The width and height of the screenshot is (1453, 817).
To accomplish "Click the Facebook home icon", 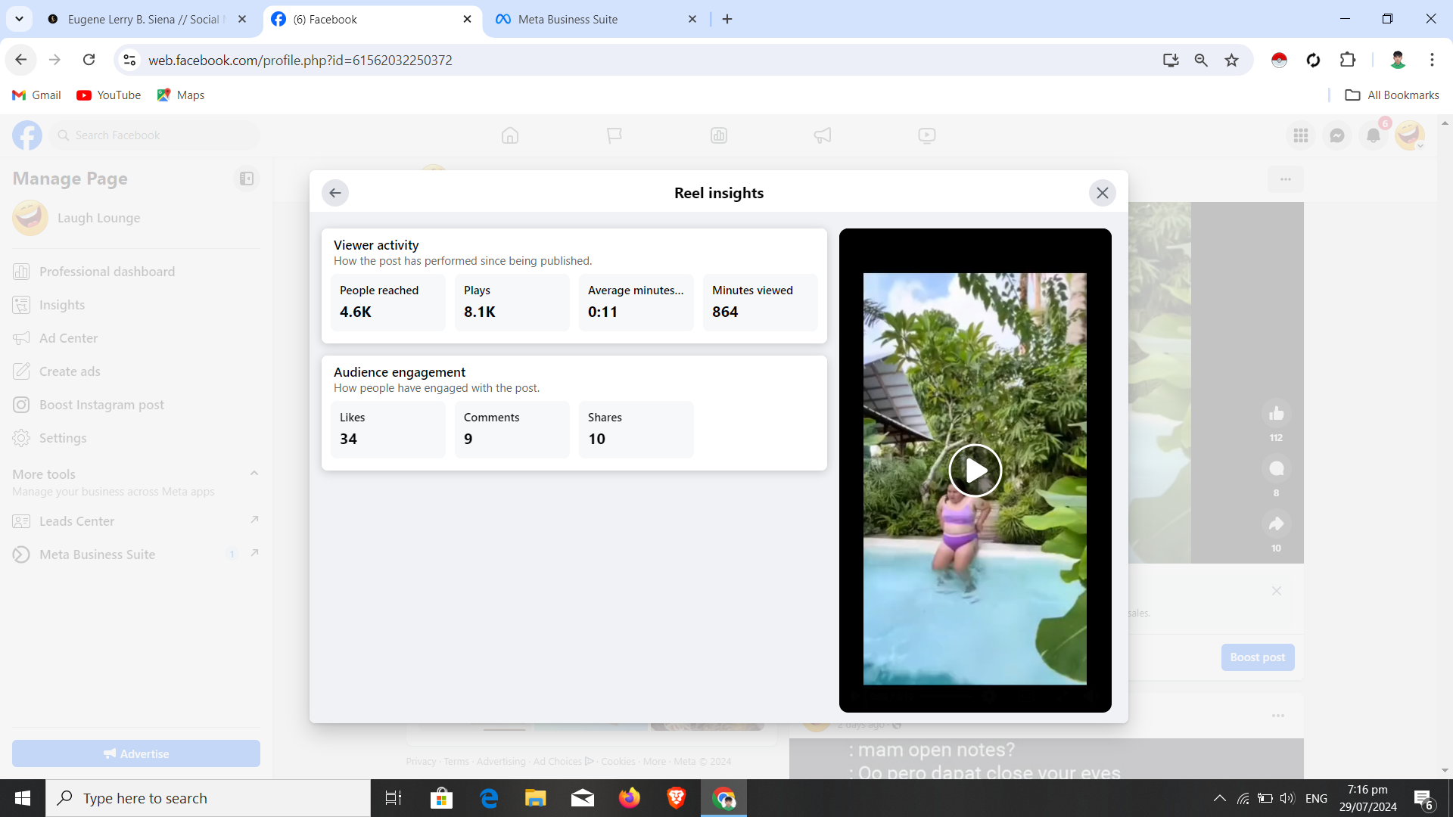I will pyautogui.click(x=510, y=135).
